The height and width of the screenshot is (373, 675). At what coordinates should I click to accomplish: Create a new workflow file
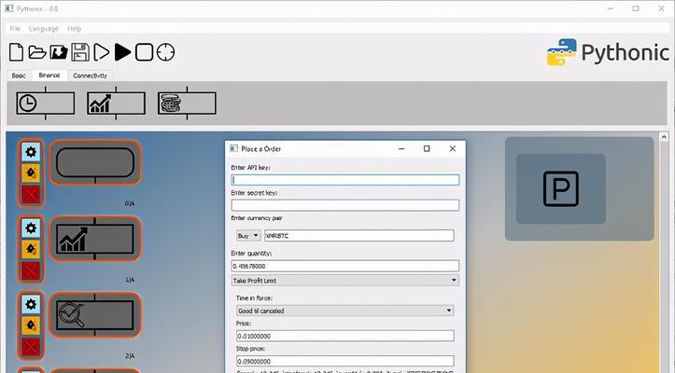pos(17,52)
